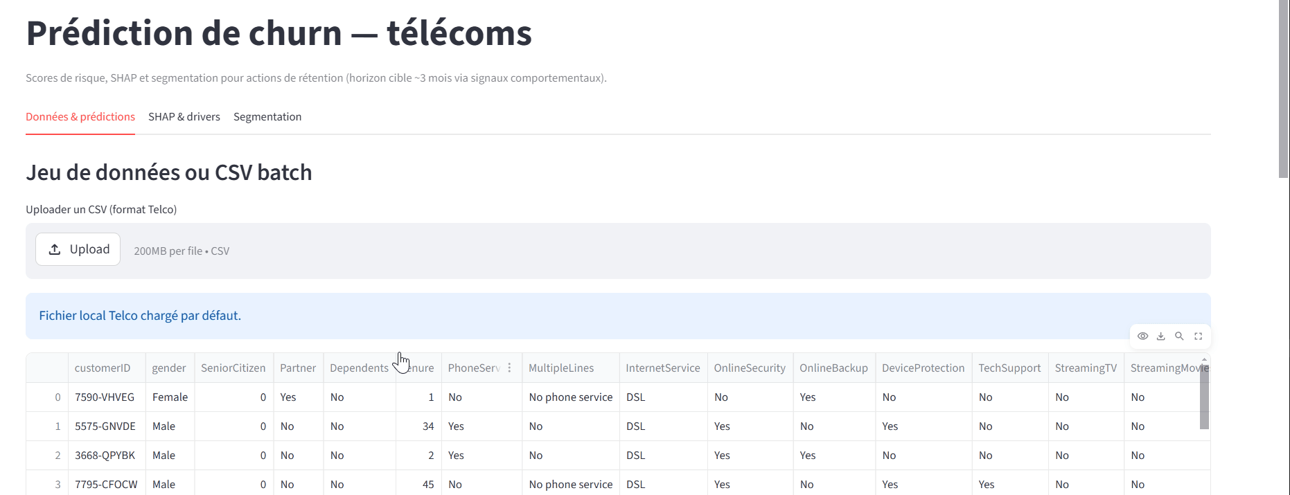The width and height of the screenshot is (1290, 495).
Task: Click the SeniorCitizen column header
Action: pos(233,368)
